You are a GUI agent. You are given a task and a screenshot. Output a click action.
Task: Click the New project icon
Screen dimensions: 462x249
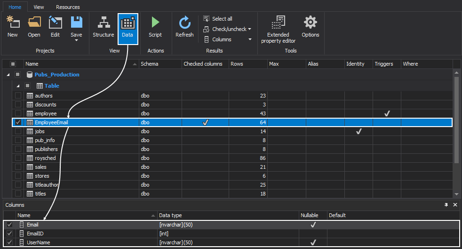[x=13, y=26]
